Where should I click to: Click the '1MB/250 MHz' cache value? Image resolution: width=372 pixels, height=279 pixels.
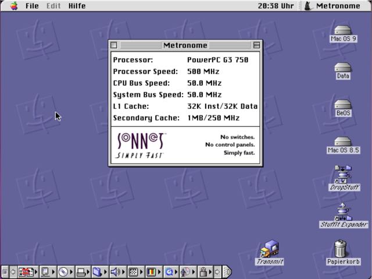pyautogui.click(x=213, y=118)
